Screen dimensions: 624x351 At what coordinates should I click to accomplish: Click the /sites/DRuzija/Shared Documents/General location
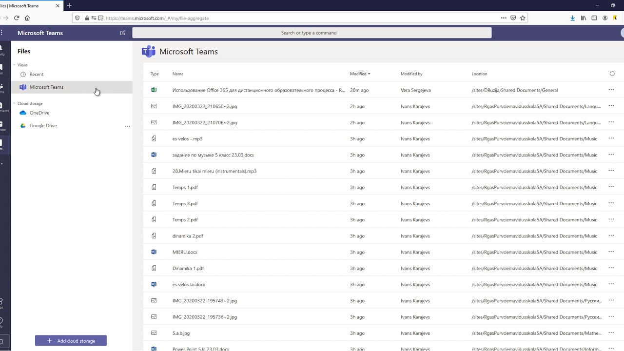click(514, 90)
